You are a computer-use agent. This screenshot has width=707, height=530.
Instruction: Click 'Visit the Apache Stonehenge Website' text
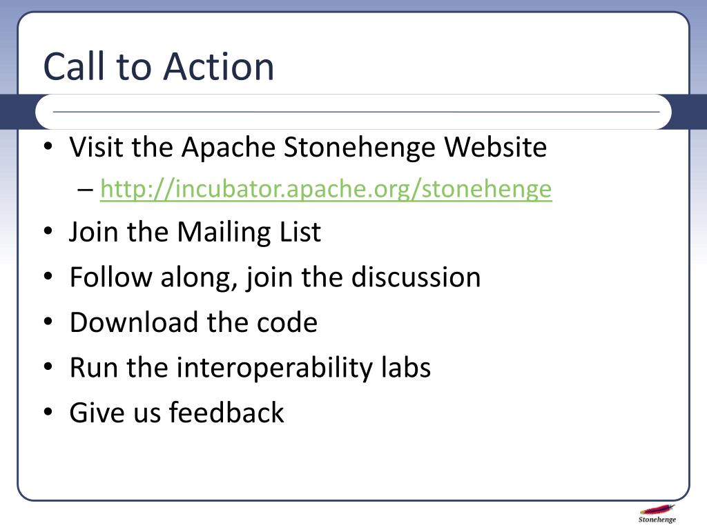coord(308,147)
